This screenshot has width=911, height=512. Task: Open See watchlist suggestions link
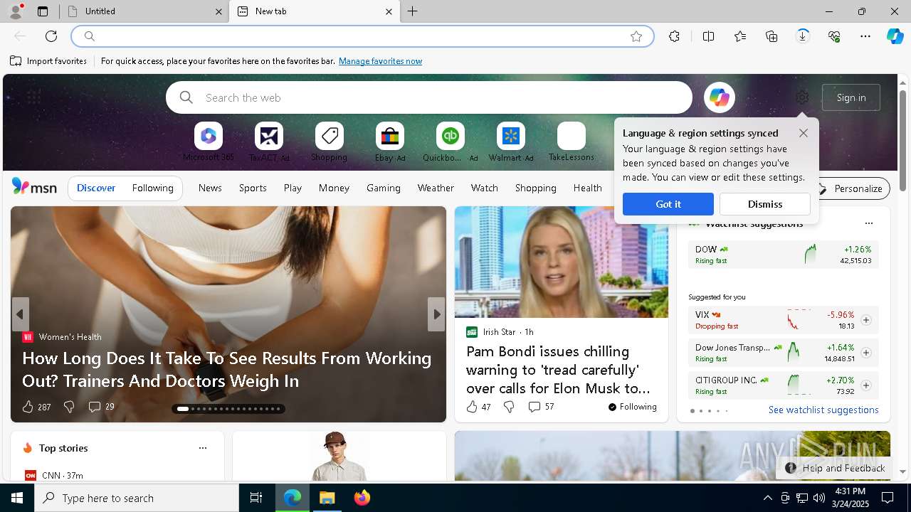coord(823,410)
